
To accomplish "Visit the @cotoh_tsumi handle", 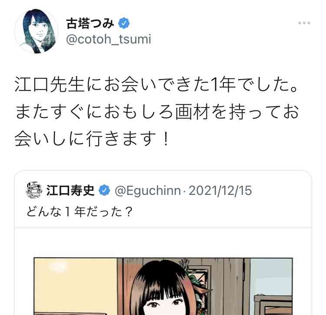I will coord(108,39).
